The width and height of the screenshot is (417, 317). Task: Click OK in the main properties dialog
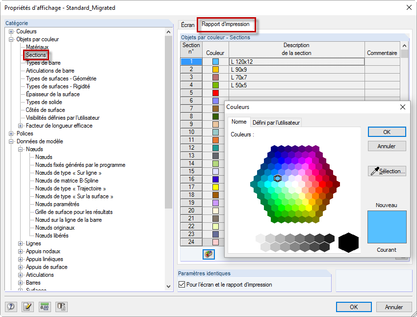(354, 307)
